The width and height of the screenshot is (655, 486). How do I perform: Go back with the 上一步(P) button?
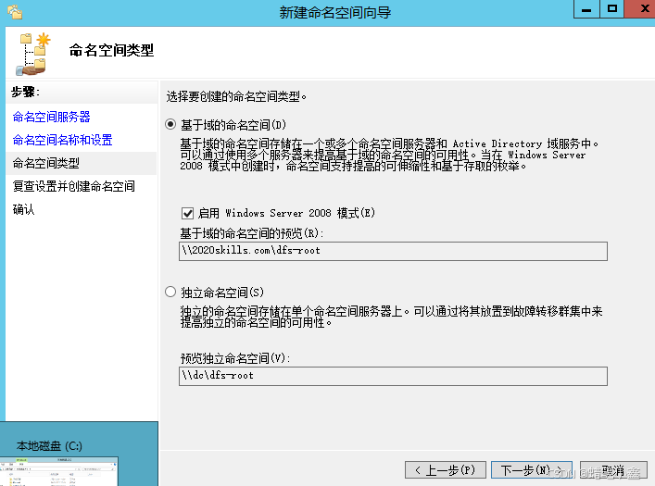(x=446, y=470)
